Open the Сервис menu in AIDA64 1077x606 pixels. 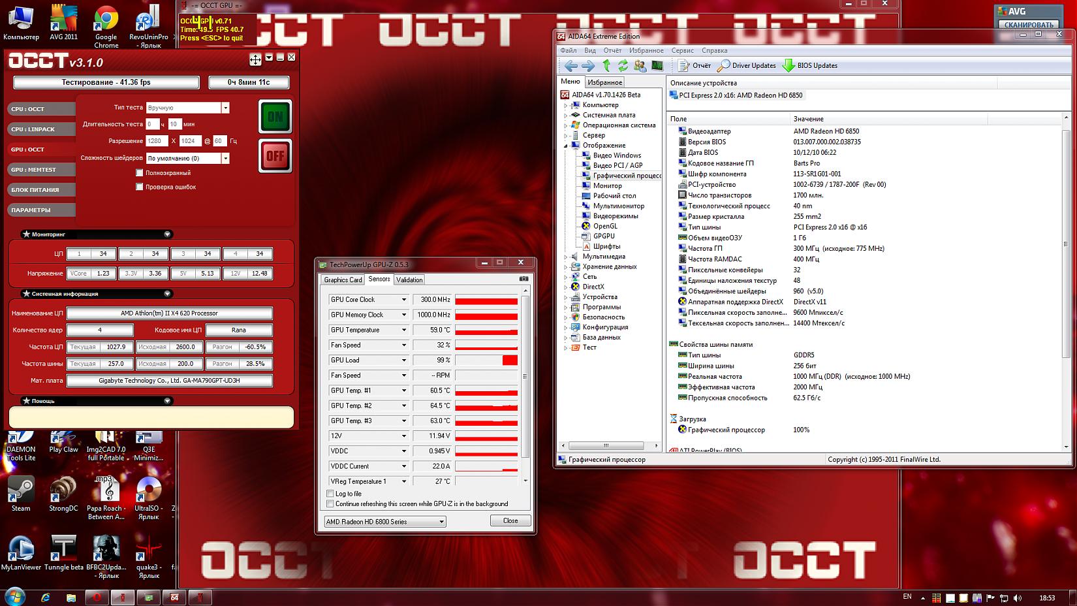[682, 50]
